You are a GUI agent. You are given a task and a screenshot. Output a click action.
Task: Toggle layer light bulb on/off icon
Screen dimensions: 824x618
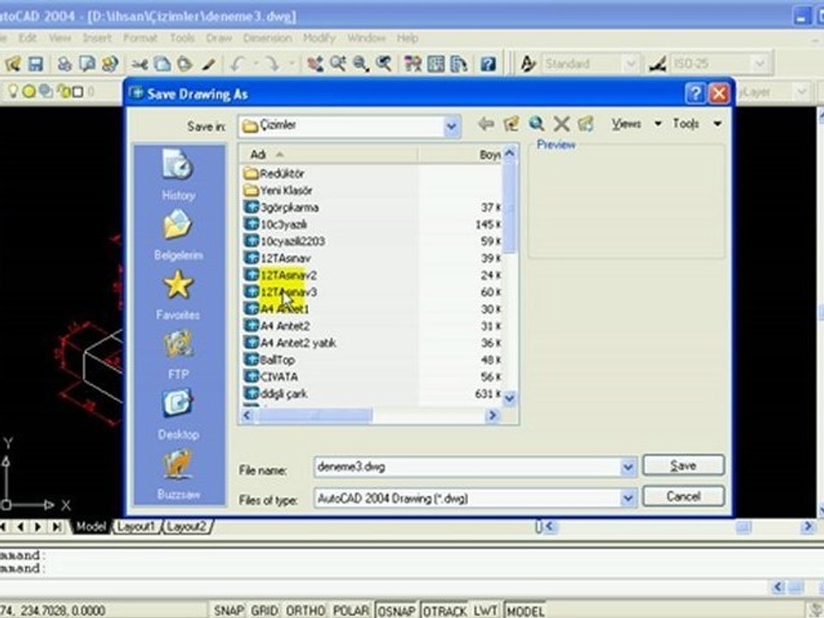tap(12, 92)
